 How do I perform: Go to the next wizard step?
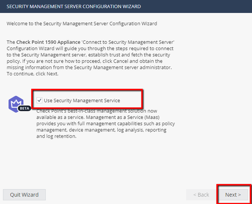click(x=233, y=195)
